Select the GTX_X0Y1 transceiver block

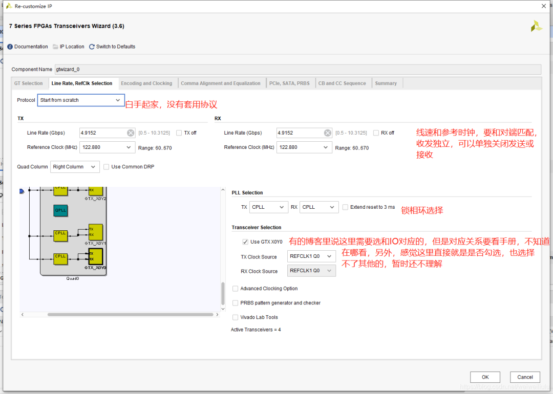(x=96, y=233)
